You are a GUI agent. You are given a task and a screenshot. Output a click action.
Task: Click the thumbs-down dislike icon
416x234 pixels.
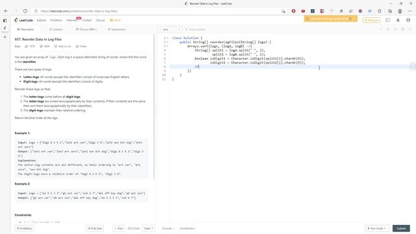tap(41, 46)
